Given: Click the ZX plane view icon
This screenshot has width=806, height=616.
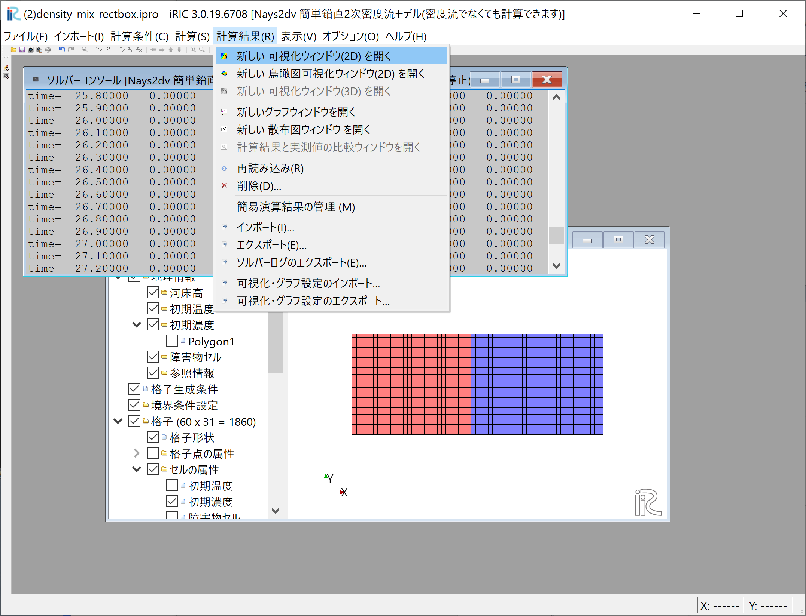Looking at the screenshot, I should pos(139,50).
